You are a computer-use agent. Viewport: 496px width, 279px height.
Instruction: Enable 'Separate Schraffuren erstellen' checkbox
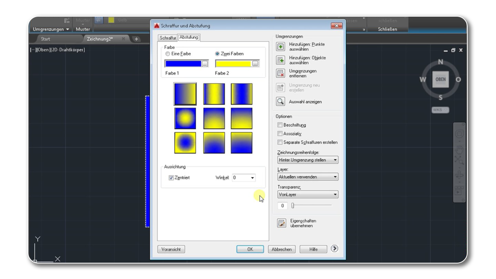click(x=280, y=142)
